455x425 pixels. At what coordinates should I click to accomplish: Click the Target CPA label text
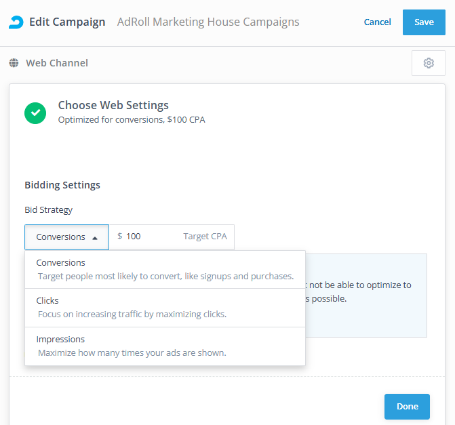click(x=205, y=237)
